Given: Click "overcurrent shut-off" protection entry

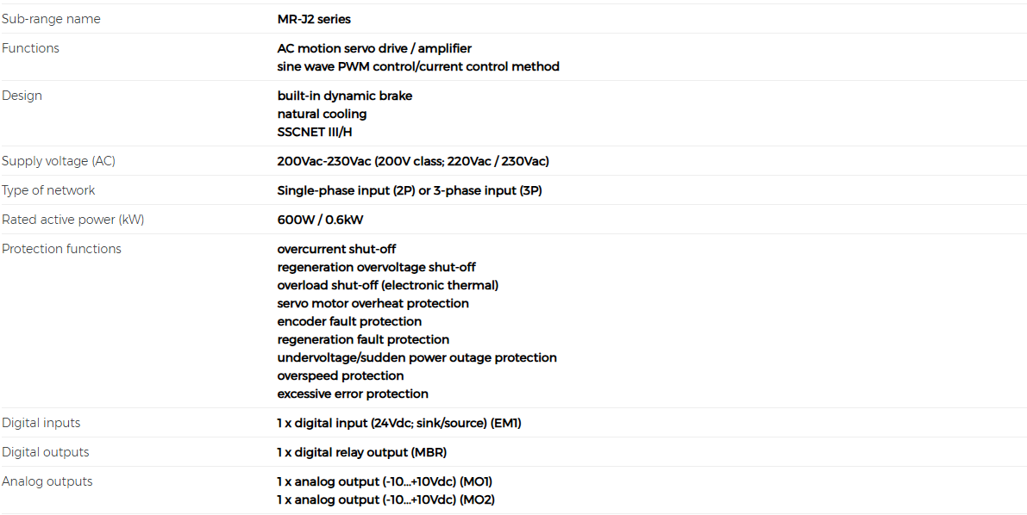Looking at the screenshot, I should (x=336, y=249).
